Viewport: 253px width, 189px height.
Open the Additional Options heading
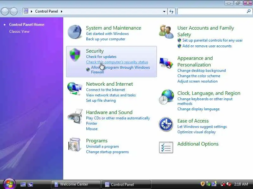(198, 144)
